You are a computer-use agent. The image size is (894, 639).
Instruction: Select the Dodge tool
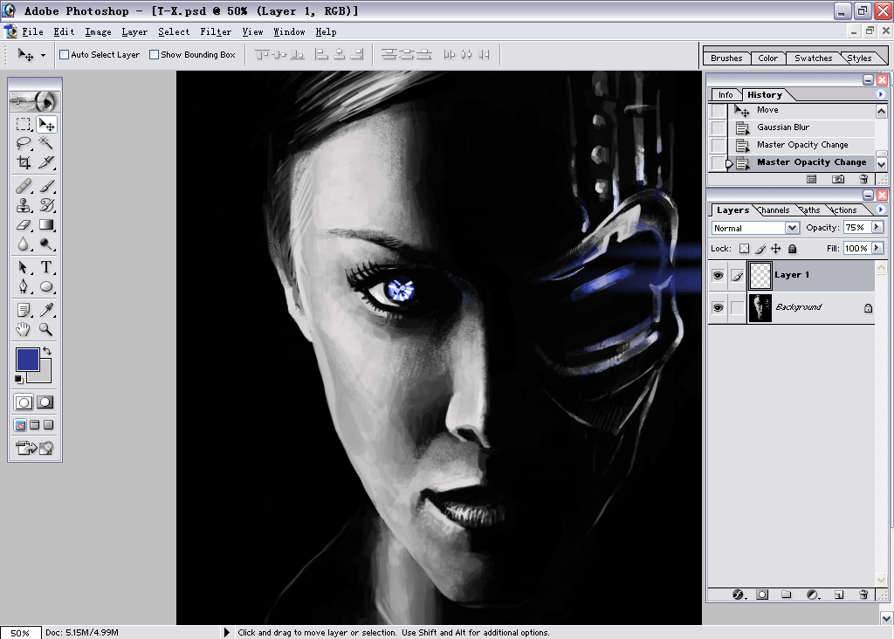46,244
